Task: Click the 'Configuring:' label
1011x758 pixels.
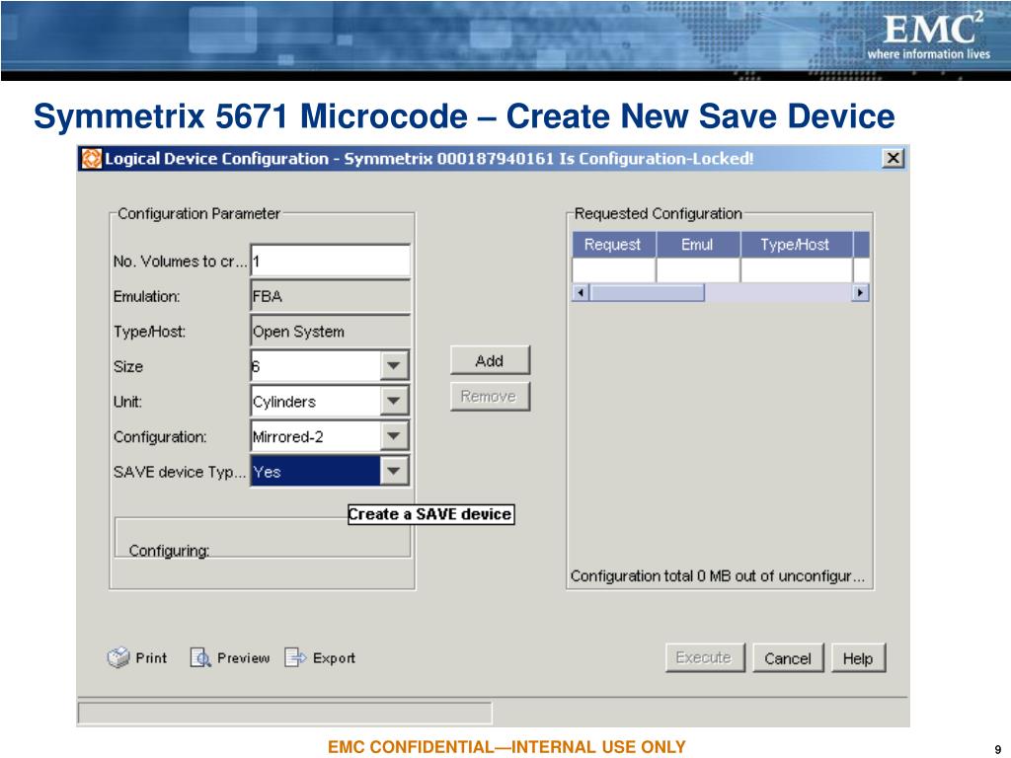Action: [x=169, y=551]
